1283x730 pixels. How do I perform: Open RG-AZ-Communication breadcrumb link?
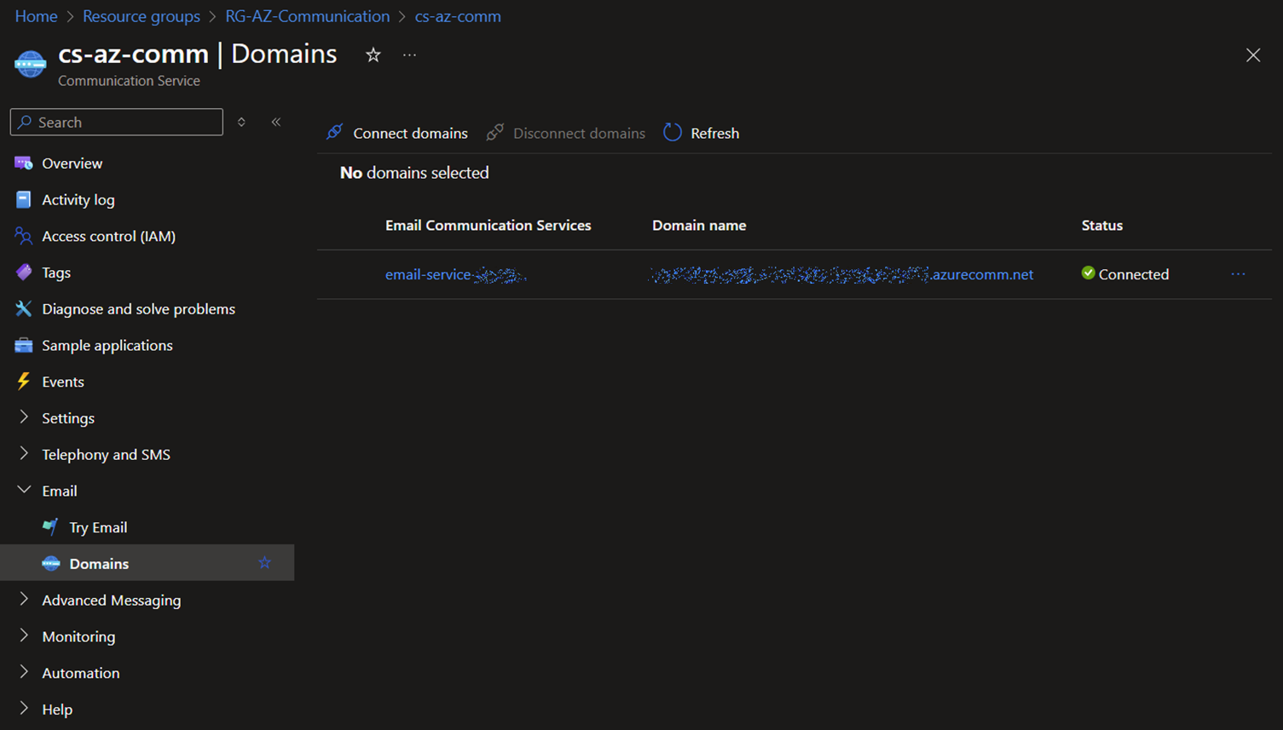click(307, 16)
